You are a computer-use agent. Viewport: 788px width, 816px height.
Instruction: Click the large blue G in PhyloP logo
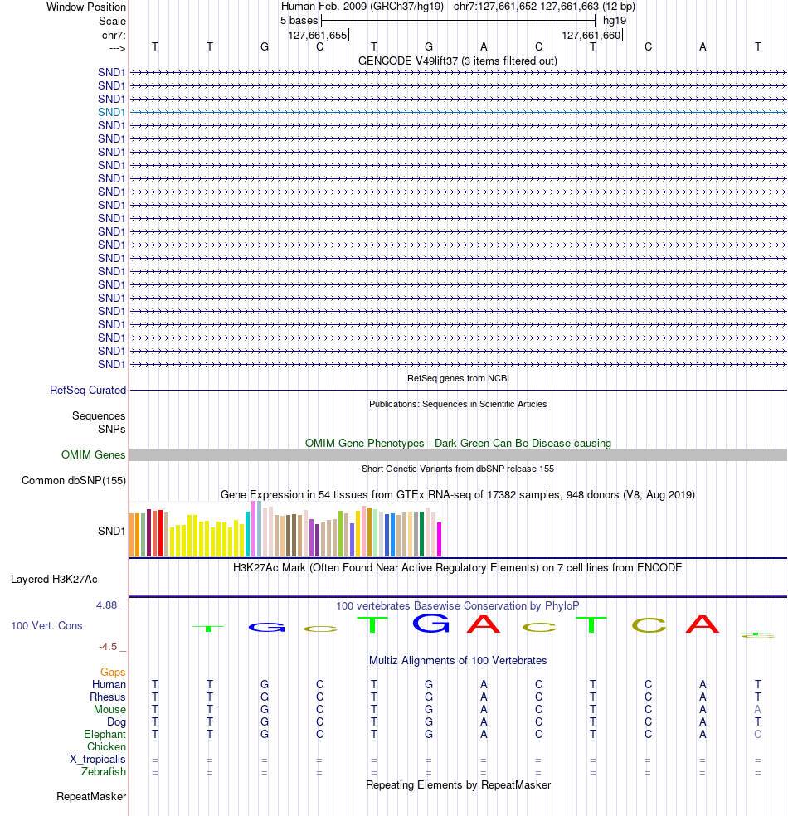[x=431, y=623]
